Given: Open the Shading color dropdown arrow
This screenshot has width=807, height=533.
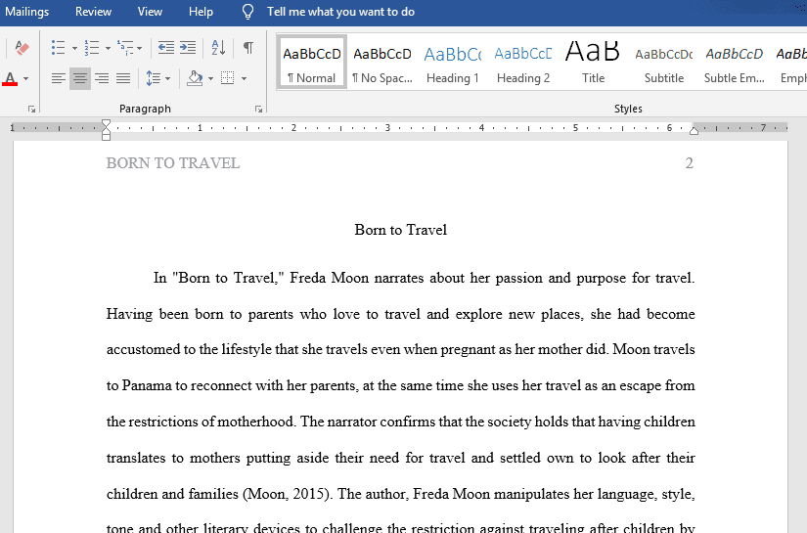Looking at the screenshot, I should pos(210,78).
